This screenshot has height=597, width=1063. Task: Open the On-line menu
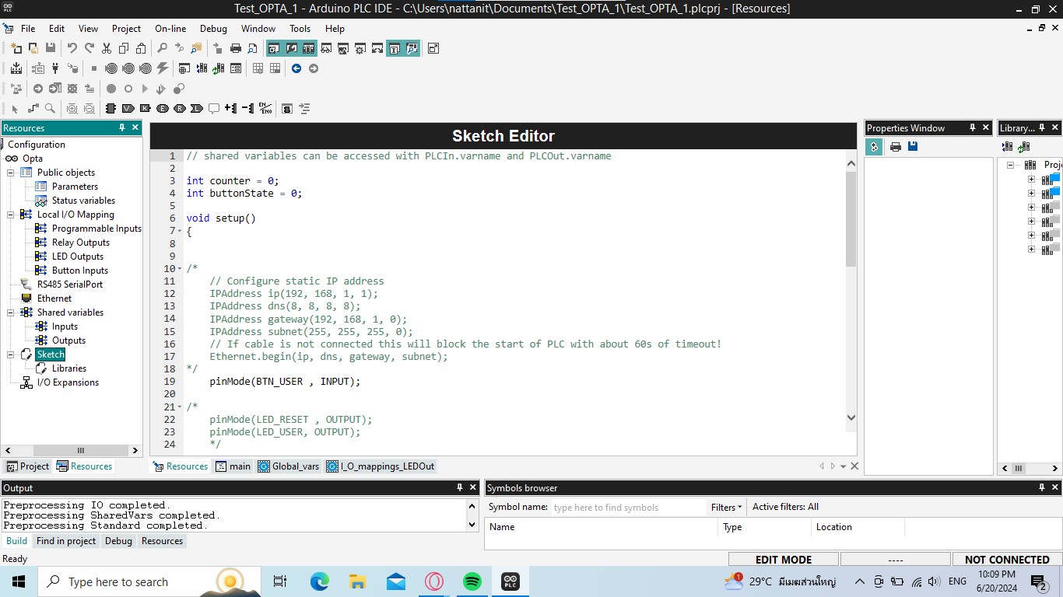click(x=170, y=29)
